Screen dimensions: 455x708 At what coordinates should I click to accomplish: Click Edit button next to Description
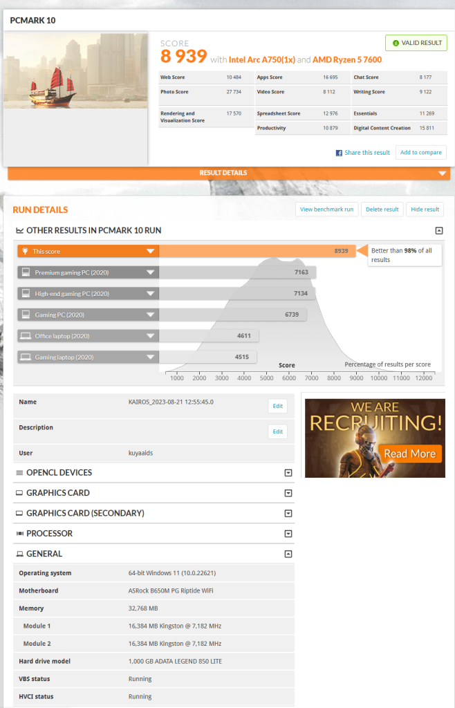pyautogui.click(x=277, y=432)
